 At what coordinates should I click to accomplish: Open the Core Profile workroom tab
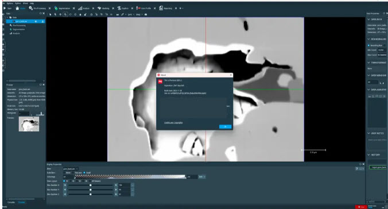pos(143,9)
